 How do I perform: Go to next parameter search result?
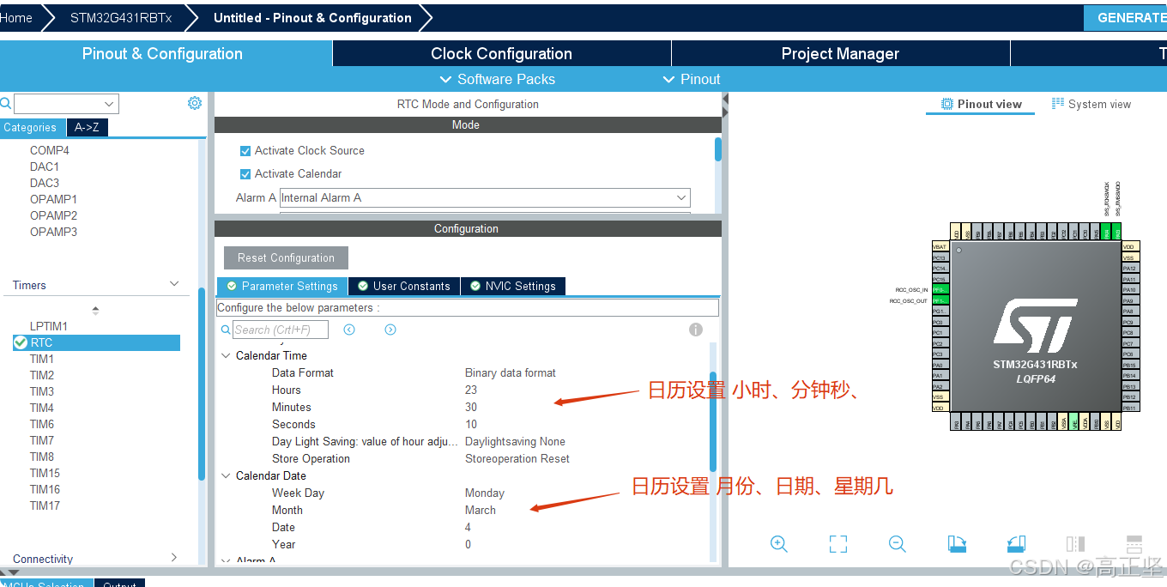(390, 330)
